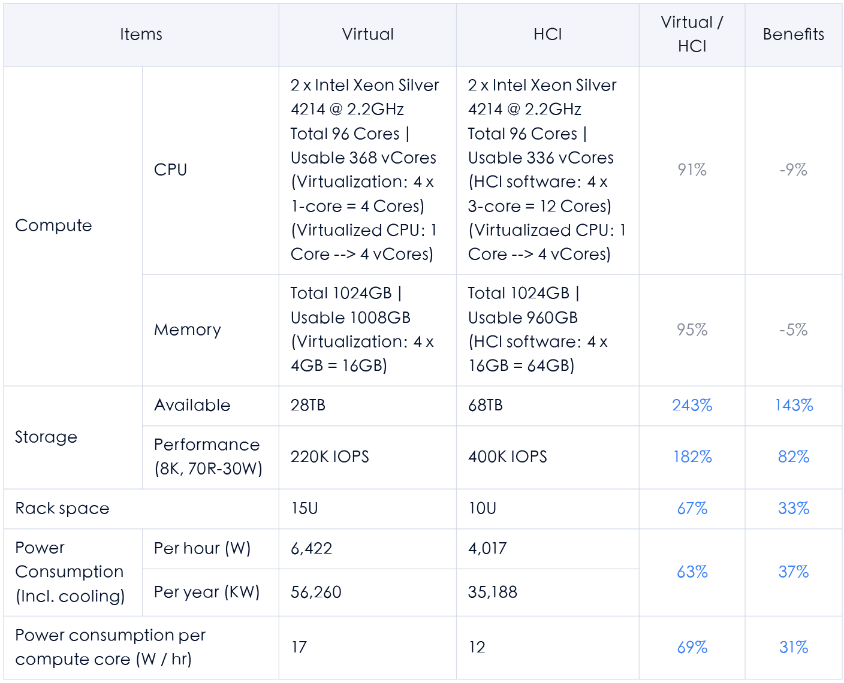Click the Items column header
Image resolution: width=844 pixels, height=683 pixels.
pyautogui.click(x=141, y=34)
